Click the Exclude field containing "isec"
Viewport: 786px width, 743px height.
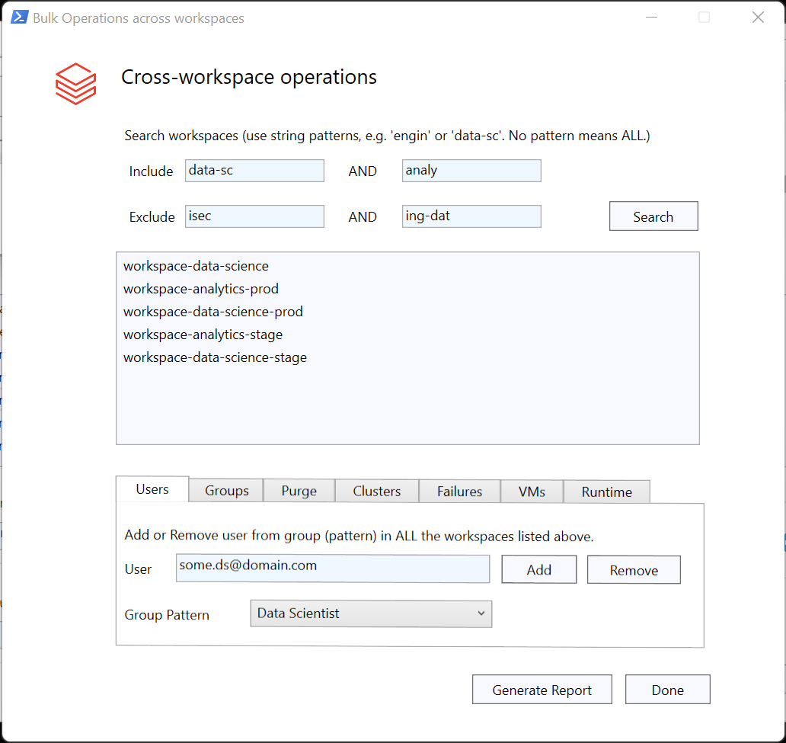point(254,216)
